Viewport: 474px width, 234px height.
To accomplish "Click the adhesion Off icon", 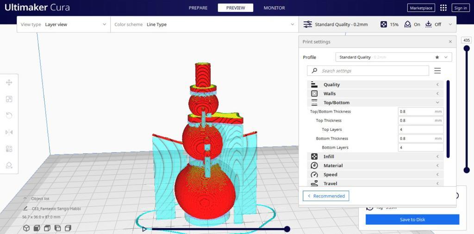I will pos(428,24).
